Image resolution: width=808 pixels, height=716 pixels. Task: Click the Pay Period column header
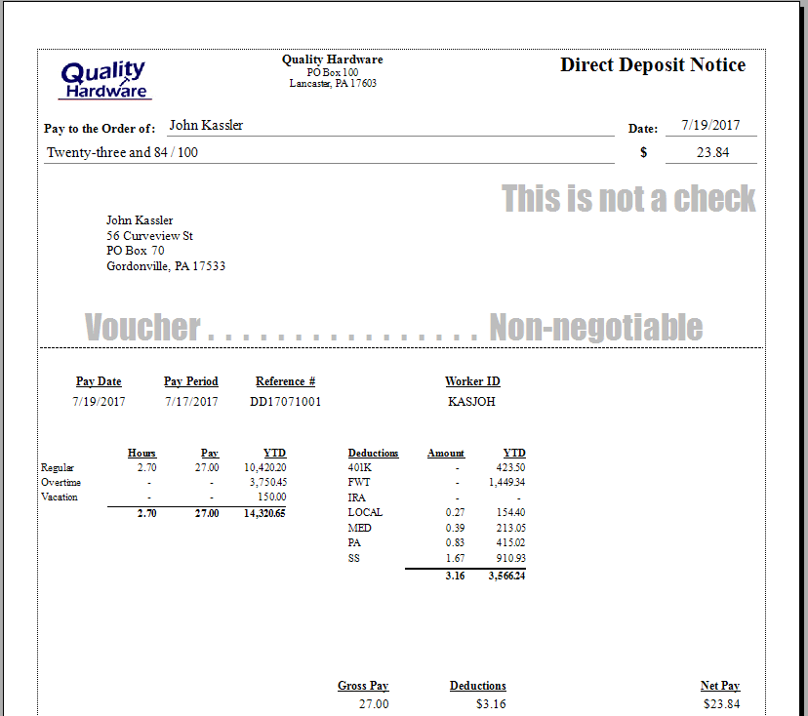point(191,381)
